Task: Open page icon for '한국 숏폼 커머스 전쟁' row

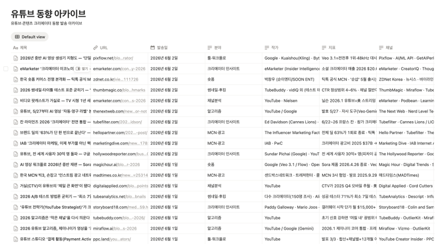Action: click(x=16, y=80)
